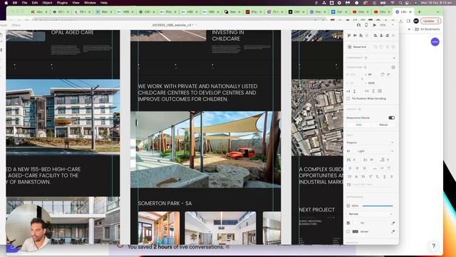
Task: Click the Align Center horizontally objects icon
Action: point(381,36)
